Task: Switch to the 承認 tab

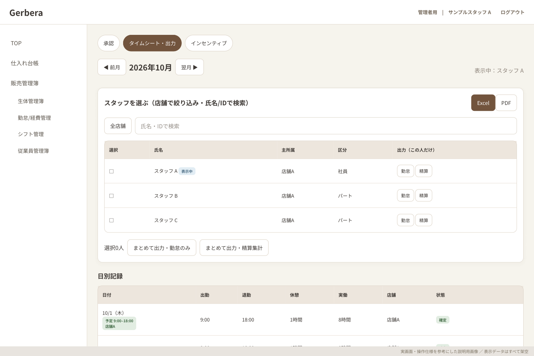Action: click(x=109, y=43)
